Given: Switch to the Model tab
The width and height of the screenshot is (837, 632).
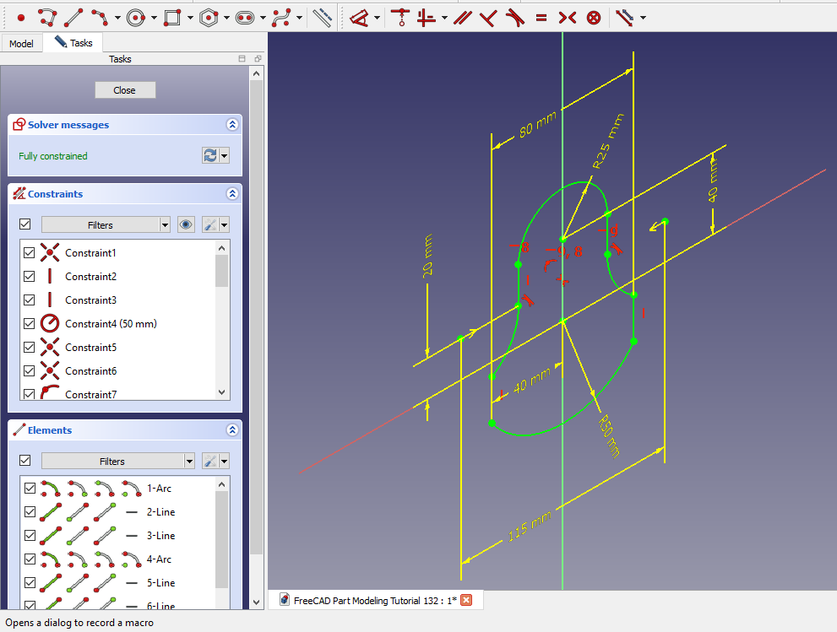Looking at the screenshot, I should pos(21,43).
